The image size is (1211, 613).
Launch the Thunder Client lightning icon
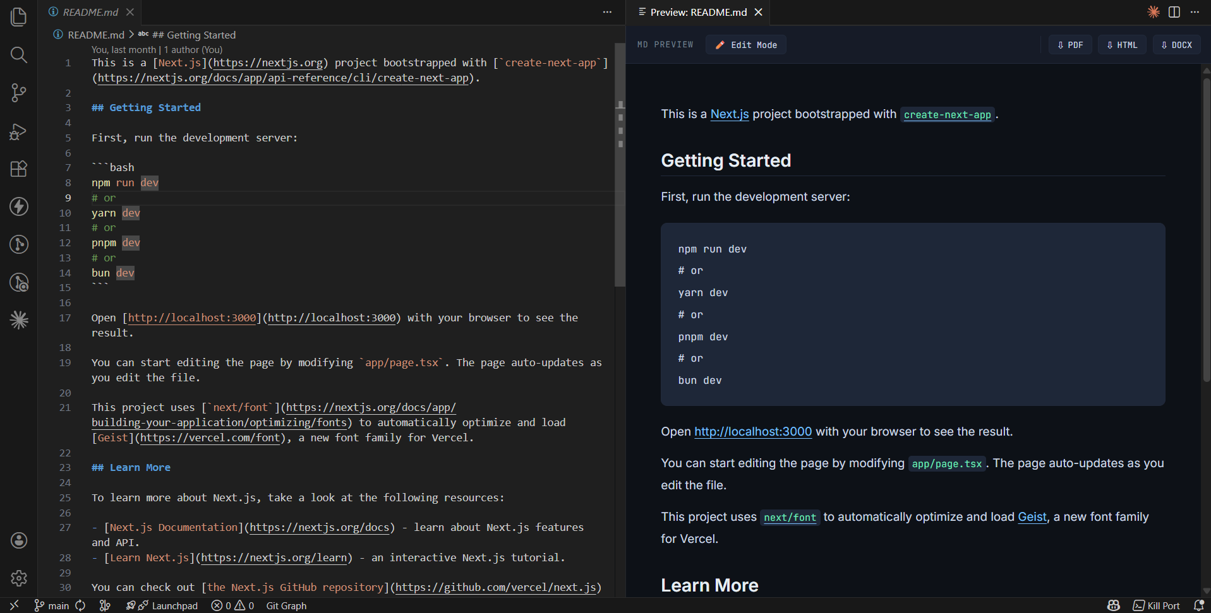(x=18, y=206)
